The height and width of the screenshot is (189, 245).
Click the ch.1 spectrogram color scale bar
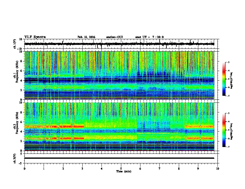click(224, 79)
